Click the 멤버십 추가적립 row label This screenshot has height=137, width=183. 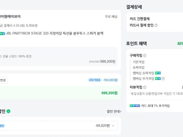point(143,79)
